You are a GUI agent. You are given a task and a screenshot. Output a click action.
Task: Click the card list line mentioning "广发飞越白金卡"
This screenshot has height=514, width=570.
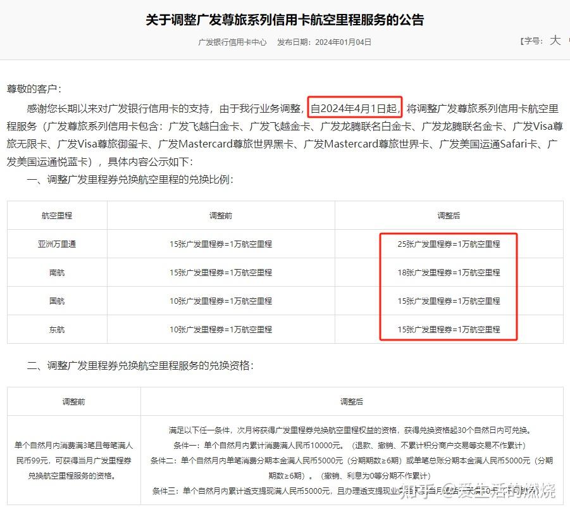tap(285, 126)
